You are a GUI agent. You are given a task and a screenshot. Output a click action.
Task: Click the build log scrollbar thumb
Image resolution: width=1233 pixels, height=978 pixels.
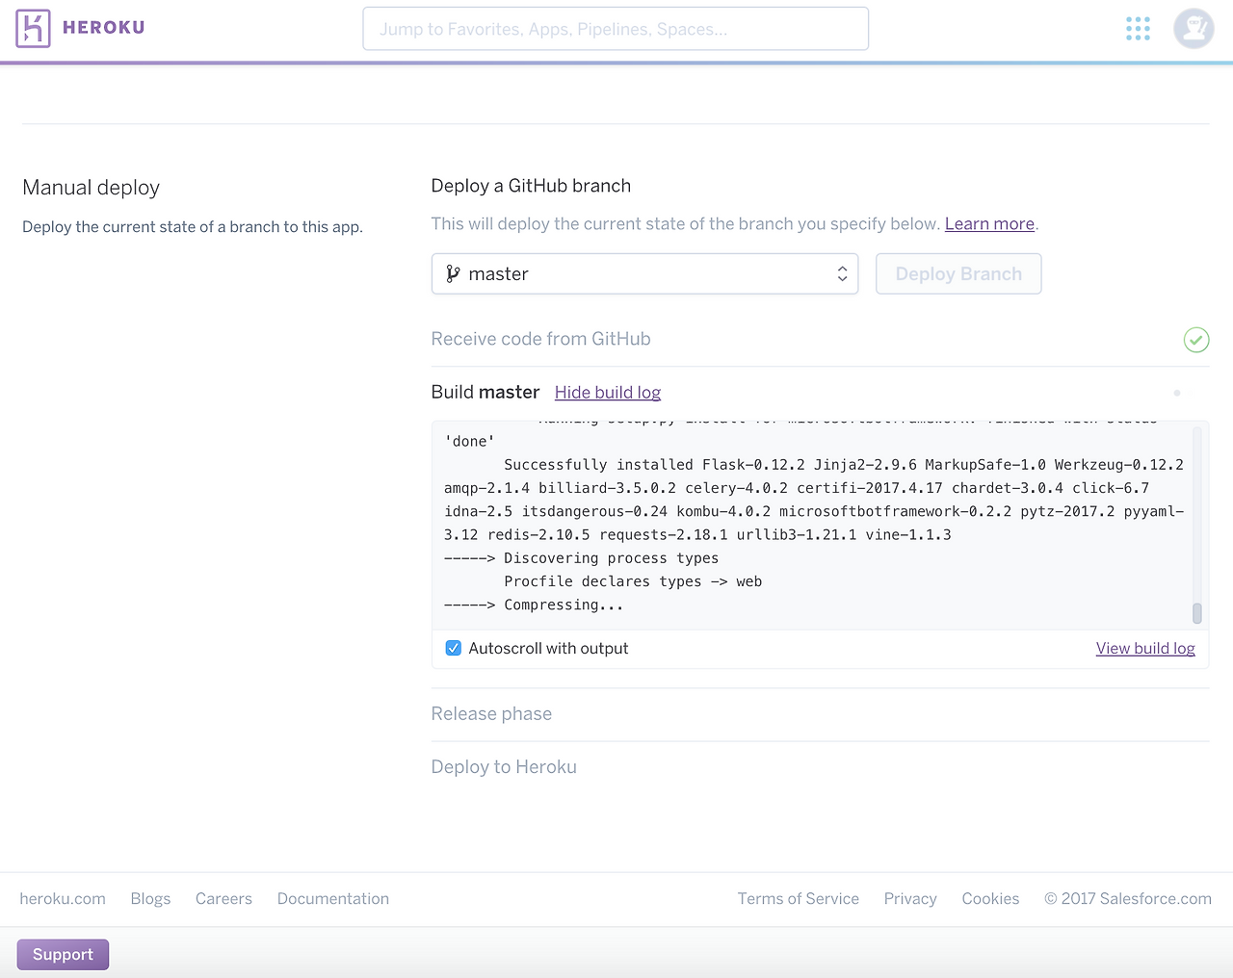(x=1197, y=613)
